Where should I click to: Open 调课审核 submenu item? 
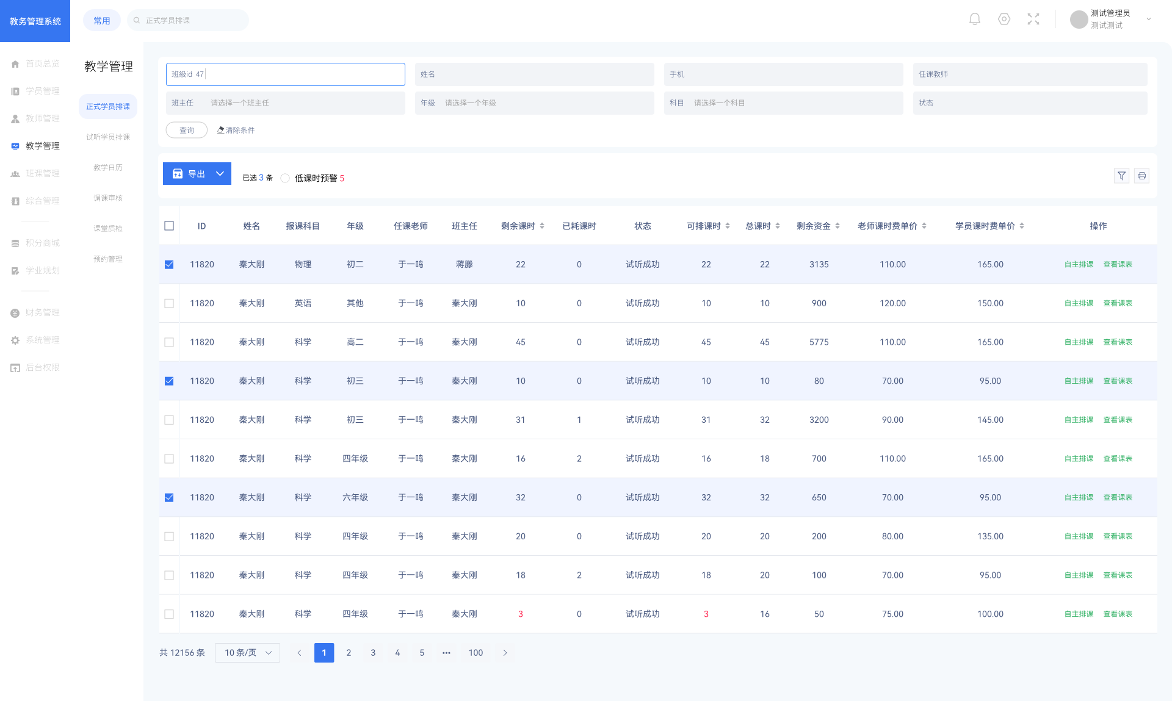click(108, 198)
